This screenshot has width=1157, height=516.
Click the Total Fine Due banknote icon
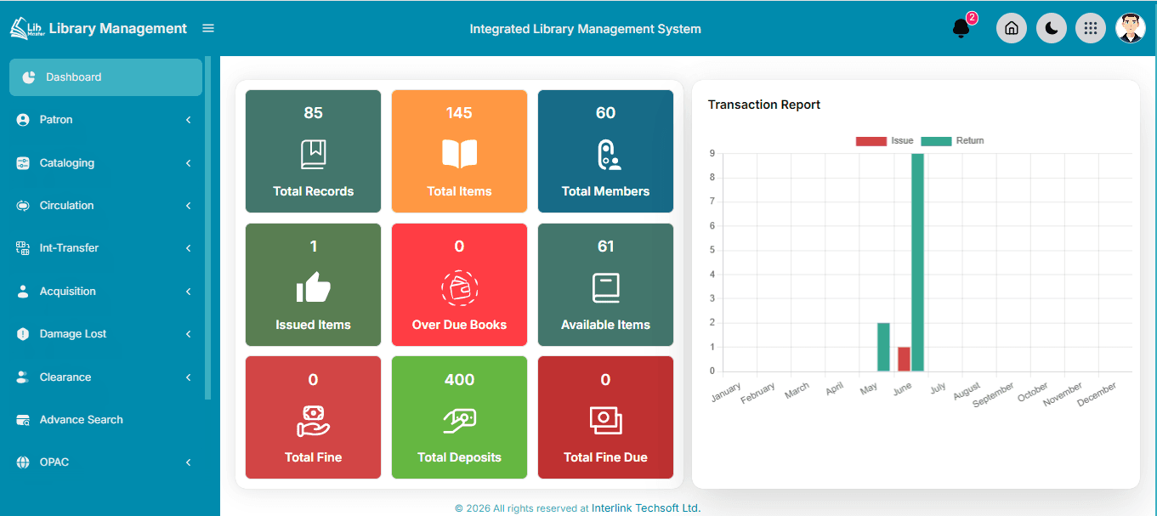(x=606, y=420)
